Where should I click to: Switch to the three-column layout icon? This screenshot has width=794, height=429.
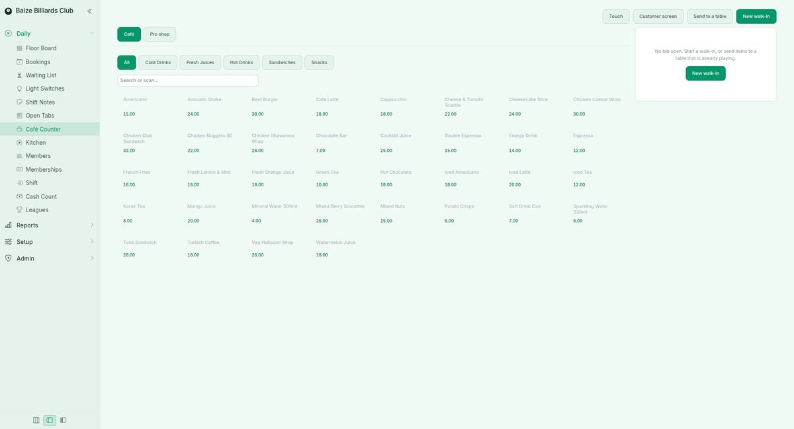(36, 420)
